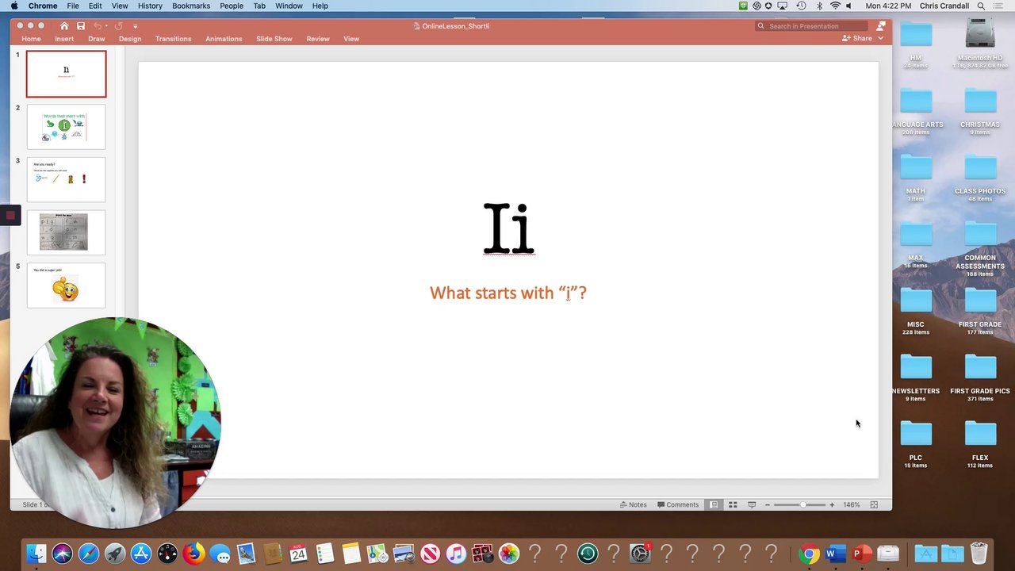The width and height of the screenshot is (1015, 571).
Task: Switch to the Design ribbon tab
Action: click(130, 39)
